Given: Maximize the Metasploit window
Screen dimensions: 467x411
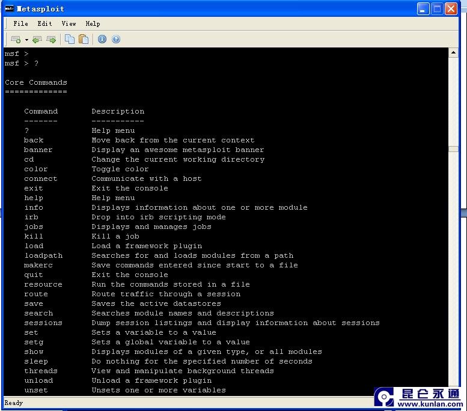Looking at the screenshot, I should [x=437, y=8].
